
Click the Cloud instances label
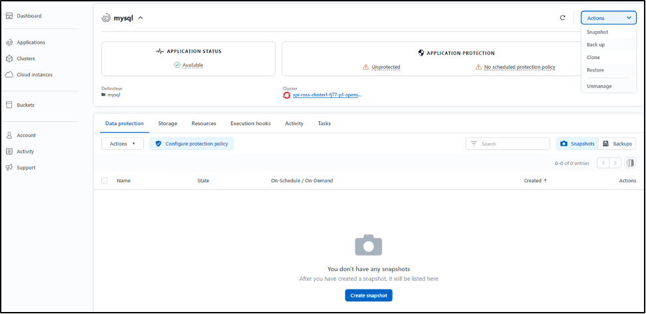click(x=34, y=74)
